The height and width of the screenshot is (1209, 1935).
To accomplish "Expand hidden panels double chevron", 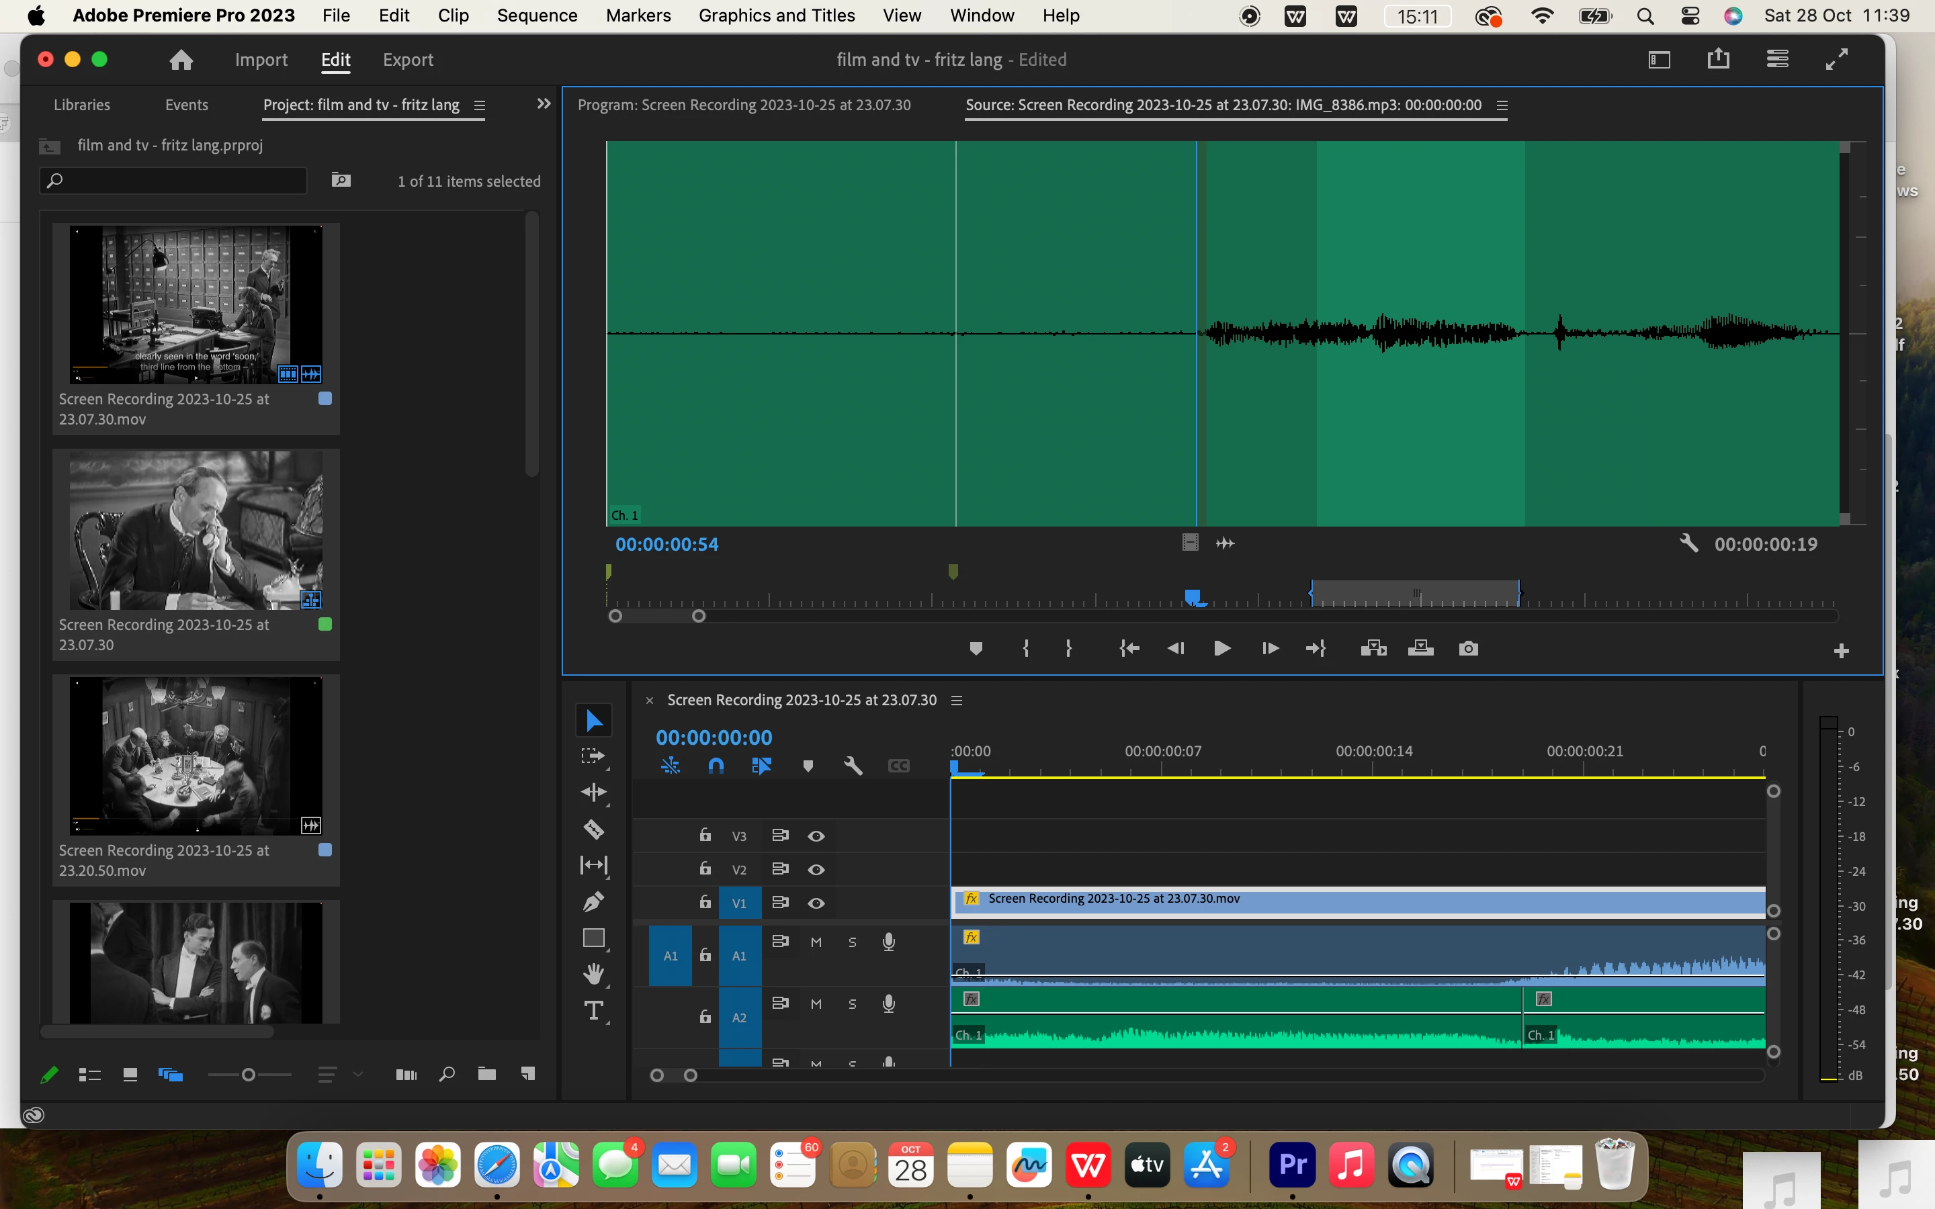I will pyautogui.click(x=544, y=104).
